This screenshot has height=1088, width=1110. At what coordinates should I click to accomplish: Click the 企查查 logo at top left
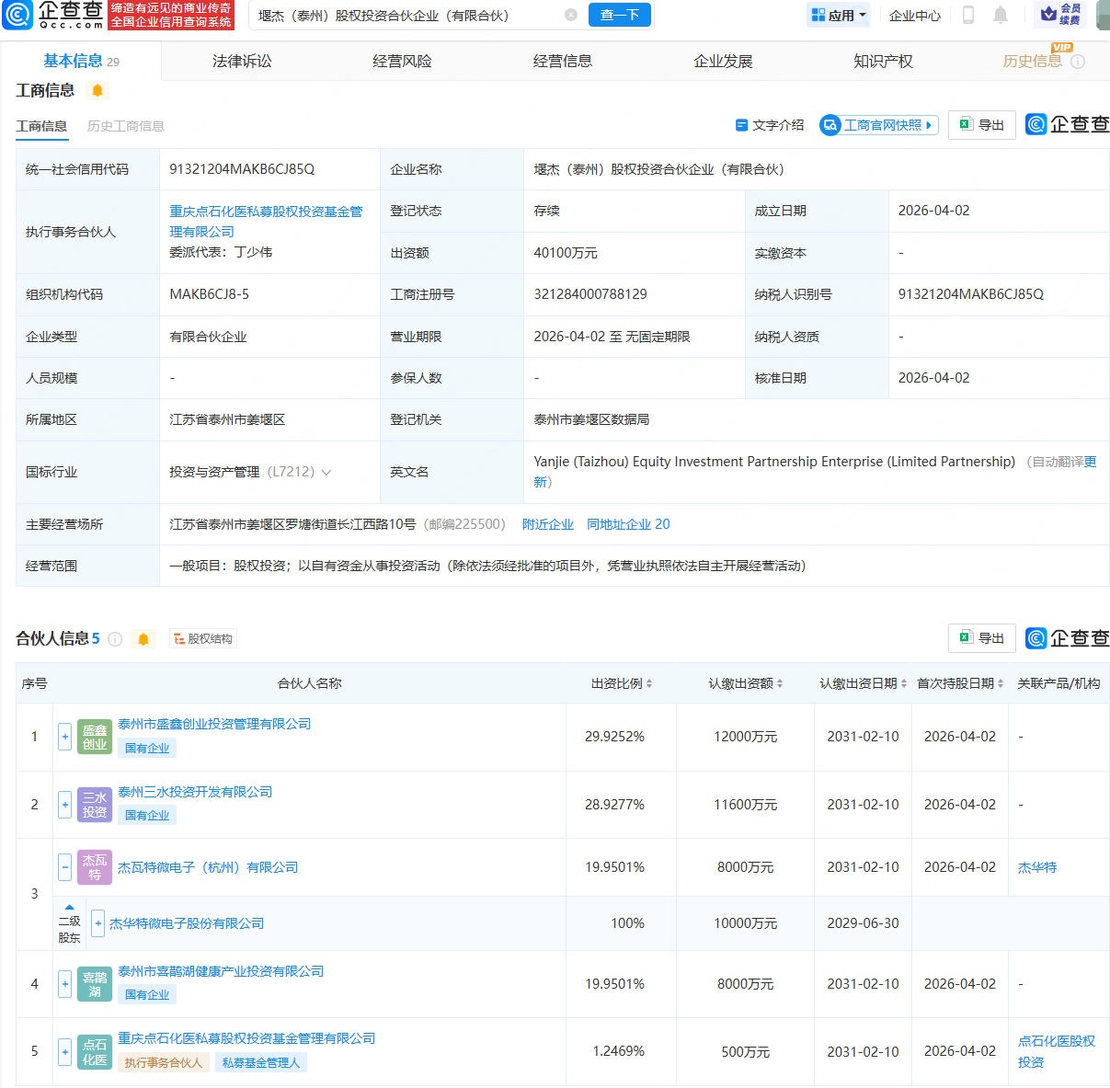55,16
